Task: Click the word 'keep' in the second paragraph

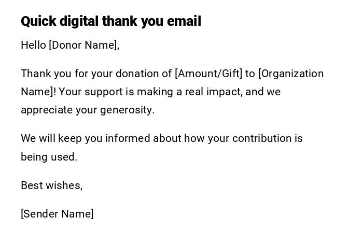Action: click(69, 138)
